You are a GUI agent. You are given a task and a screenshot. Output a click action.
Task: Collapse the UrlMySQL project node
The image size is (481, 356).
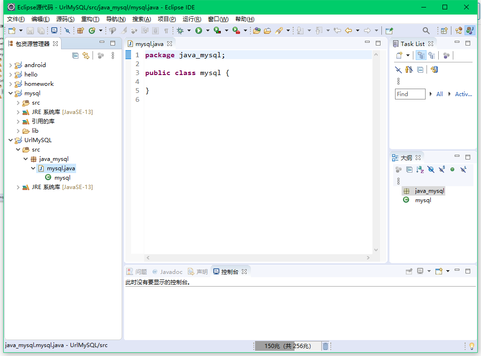(x=10, y=140)
